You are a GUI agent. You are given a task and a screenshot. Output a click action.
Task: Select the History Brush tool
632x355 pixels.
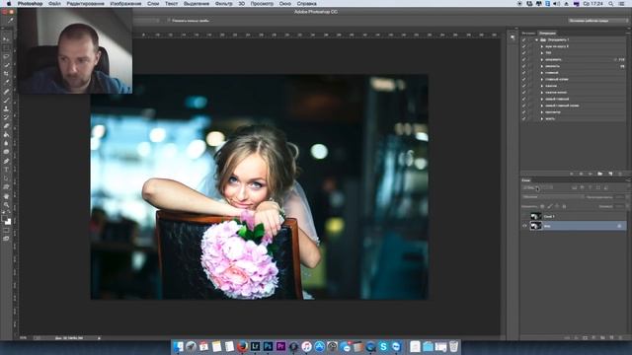pos(6,117)
